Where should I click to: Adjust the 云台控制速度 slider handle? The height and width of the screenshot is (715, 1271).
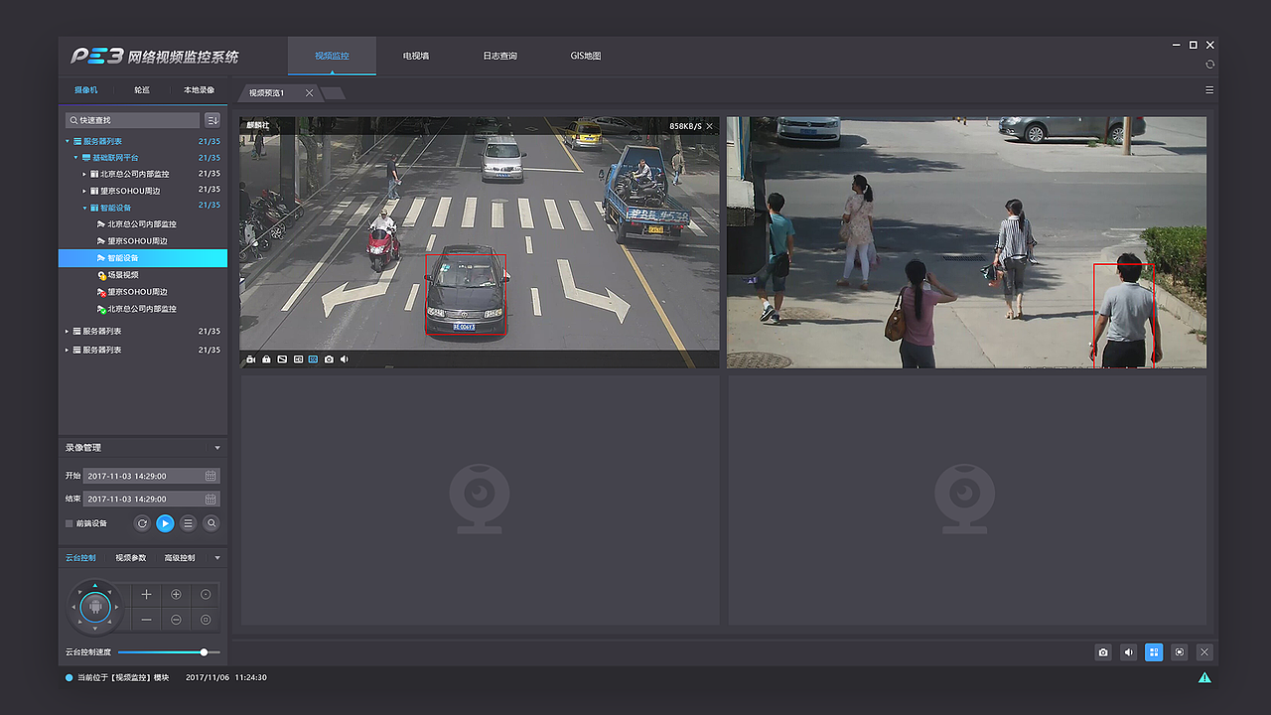coord(204,652)
